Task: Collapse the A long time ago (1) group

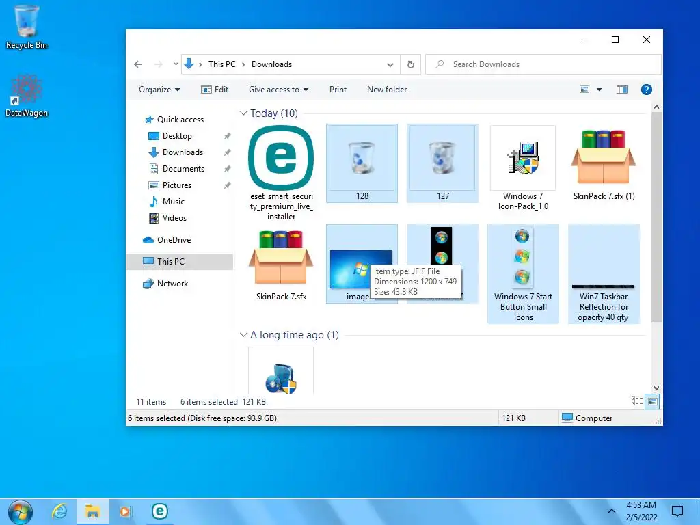Action: pos(243,335)
